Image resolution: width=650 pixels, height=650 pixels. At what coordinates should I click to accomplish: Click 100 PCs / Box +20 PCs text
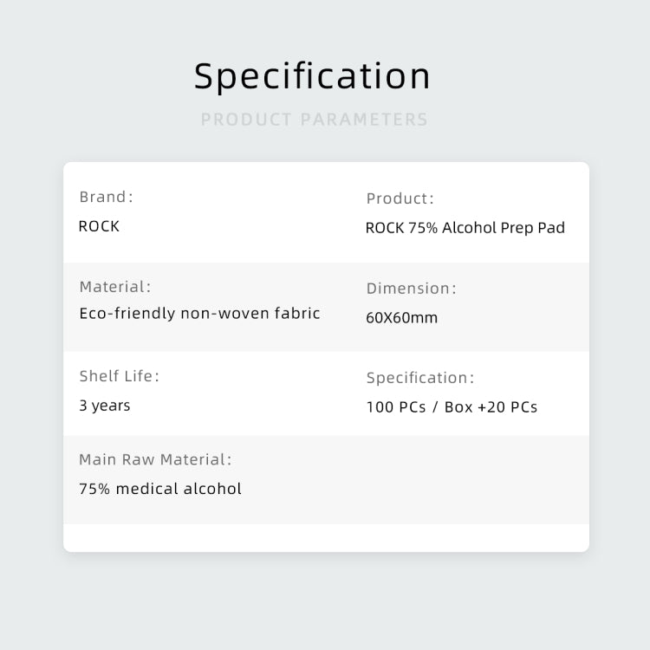[452, 407]
